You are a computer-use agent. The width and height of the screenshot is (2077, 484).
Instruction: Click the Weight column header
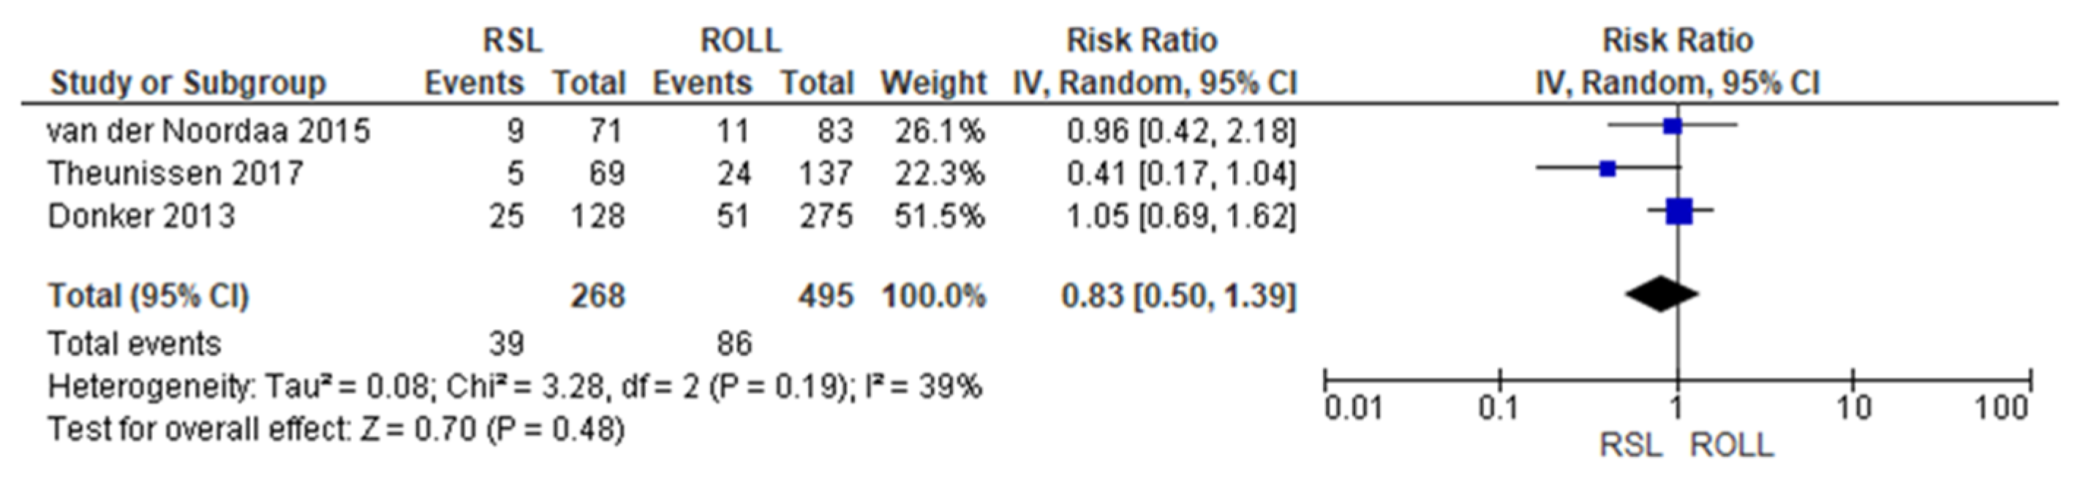933,84
